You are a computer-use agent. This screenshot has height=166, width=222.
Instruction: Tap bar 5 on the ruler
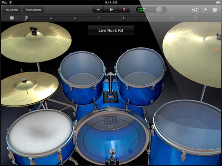[x=123, y=18]
